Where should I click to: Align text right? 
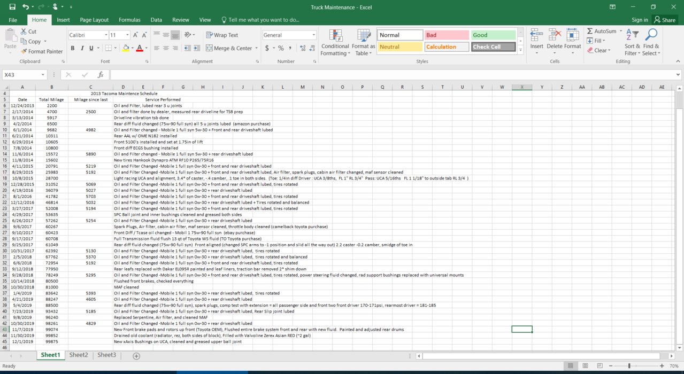[x=175, y=48]
